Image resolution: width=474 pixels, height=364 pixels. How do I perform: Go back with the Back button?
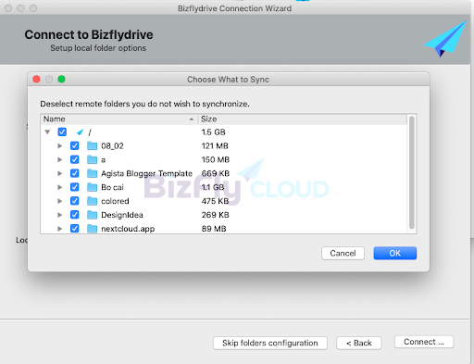(359, 343)
